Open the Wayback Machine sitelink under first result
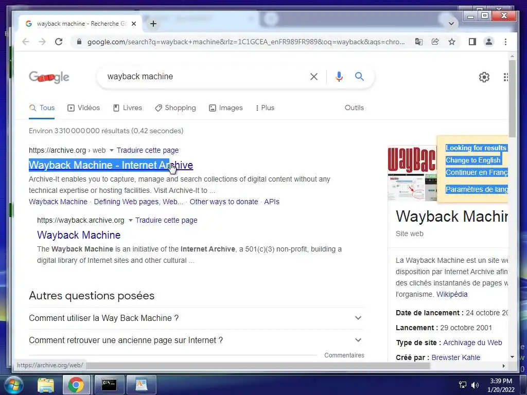The image size is (527, 395). pyautogui.click(x=58, y=202)
